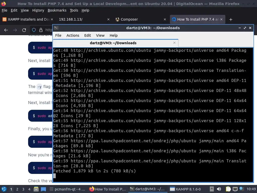
Task: Close the XAMPP Installers tab
Action: pos(52,19)
